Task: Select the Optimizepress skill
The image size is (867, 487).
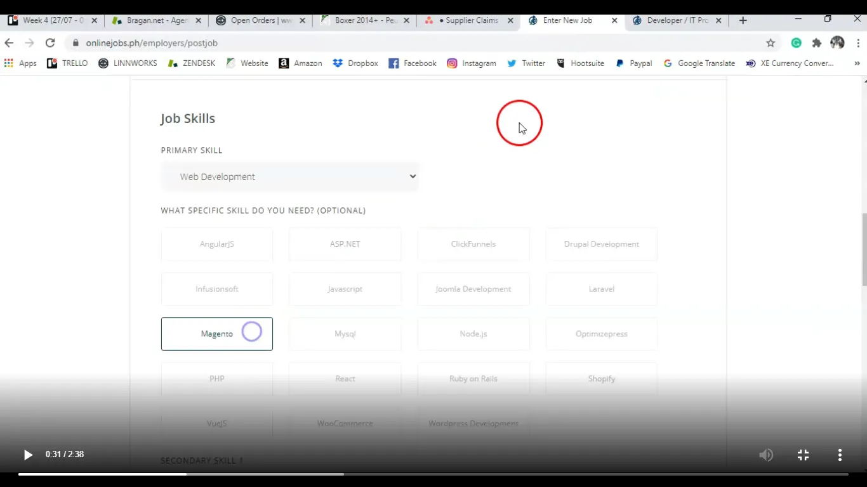Action: pyautogui.click(x=602, y=334)
